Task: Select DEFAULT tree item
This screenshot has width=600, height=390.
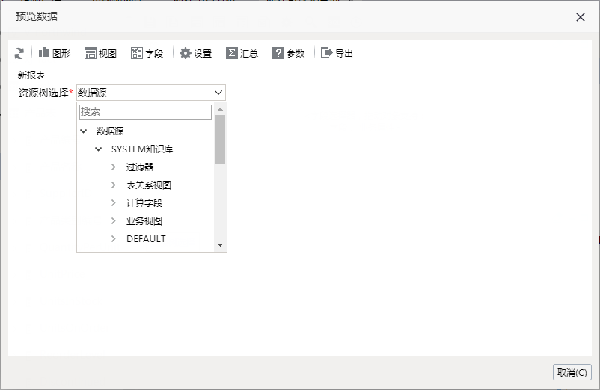Action: tap(146, 239)
